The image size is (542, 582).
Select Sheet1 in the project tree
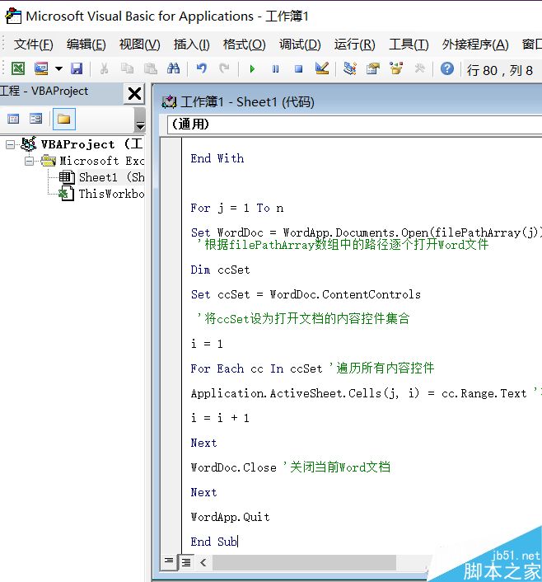[111, 177]
